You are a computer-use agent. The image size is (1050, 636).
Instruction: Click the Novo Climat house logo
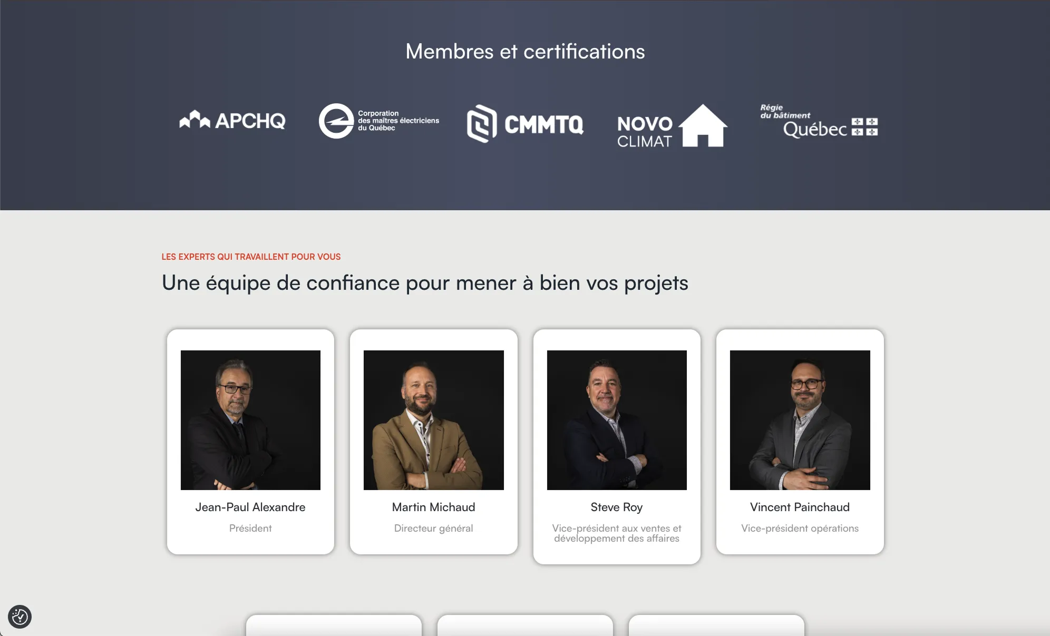[672, 126]
